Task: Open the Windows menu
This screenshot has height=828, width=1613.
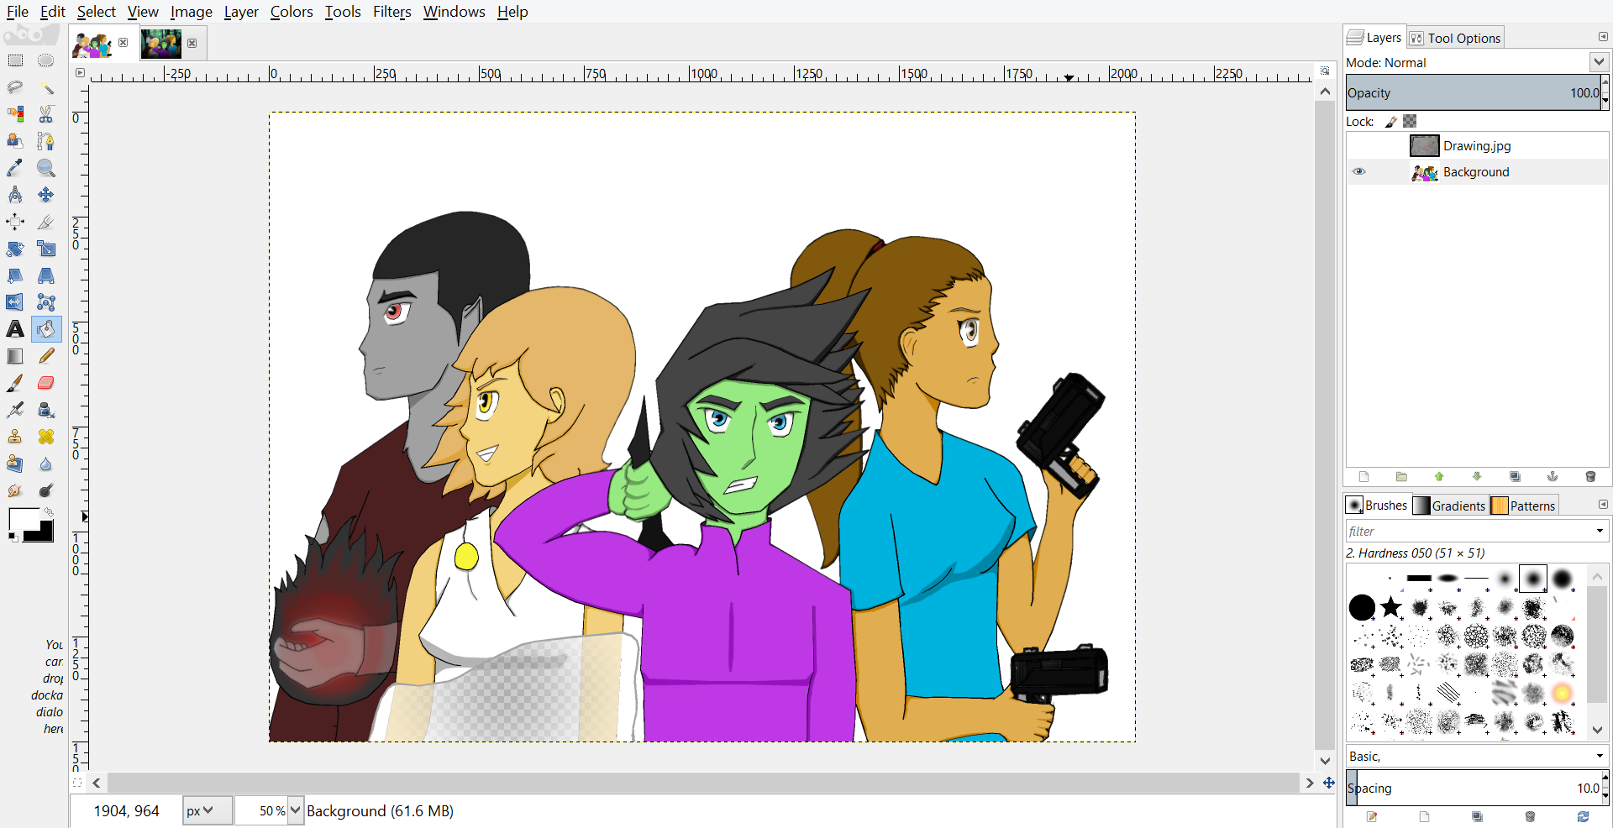Action: tap(454, 12)
